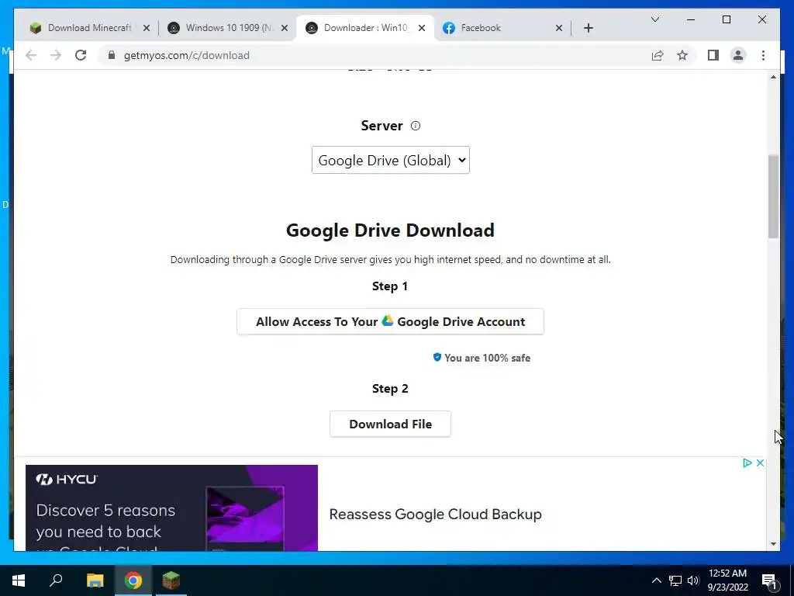794x596 pixels.
Task: Open the Action Center notifications
Action: click(x=770, y=580)
